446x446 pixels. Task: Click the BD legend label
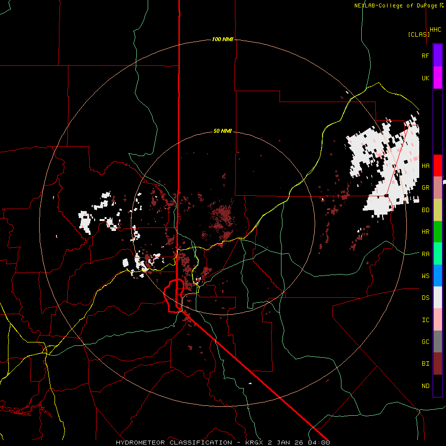[425, 210]
